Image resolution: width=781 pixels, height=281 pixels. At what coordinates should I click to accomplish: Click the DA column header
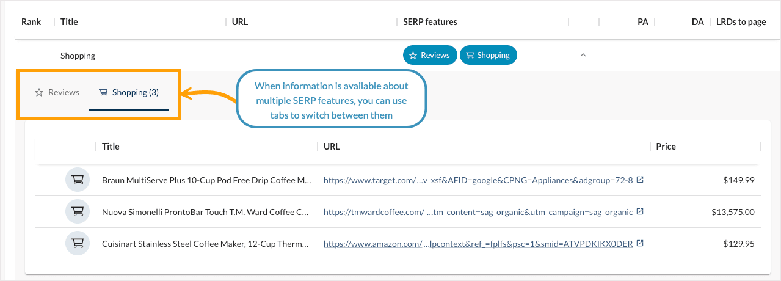pyautogui.click(x=697, y=22)
